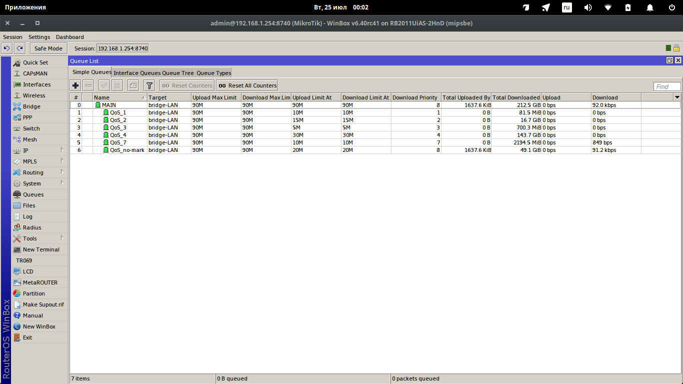Open the Dashboard menu

click(70, 37)
